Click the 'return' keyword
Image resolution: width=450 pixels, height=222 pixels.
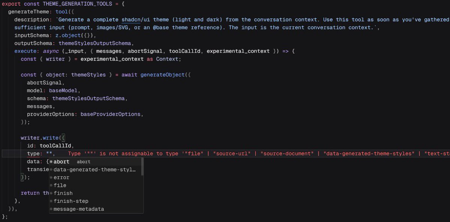(30, 193)
